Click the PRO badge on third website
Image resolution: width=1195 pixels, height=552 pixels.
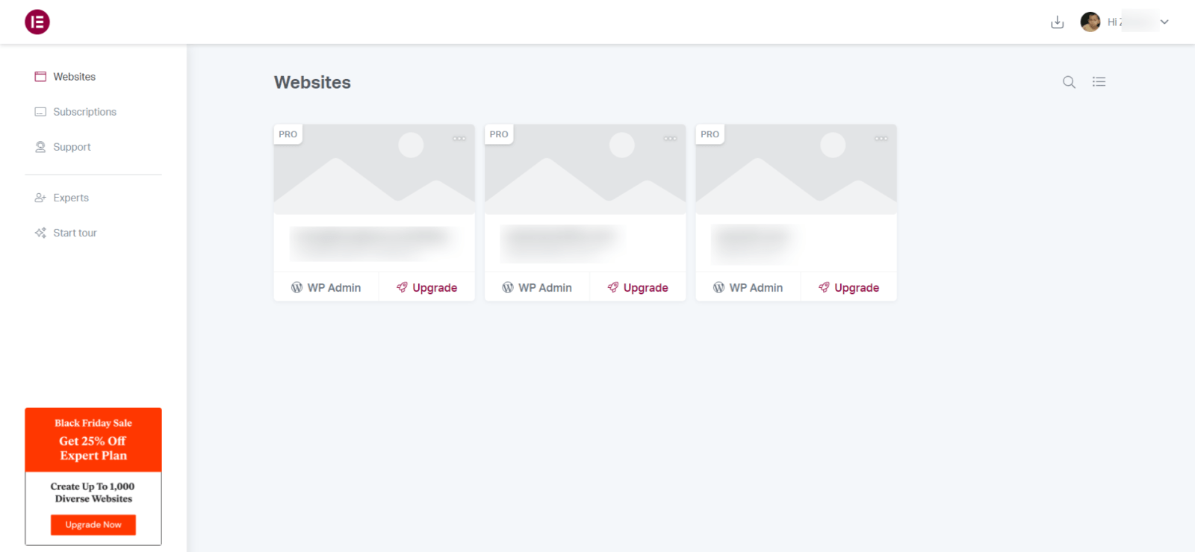point(710,134)
